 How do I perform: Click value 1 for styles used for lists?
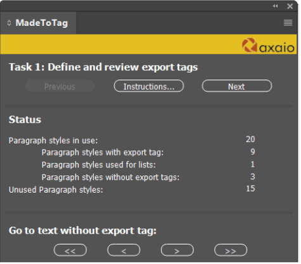pyautogui.click(x=253, y=164)
